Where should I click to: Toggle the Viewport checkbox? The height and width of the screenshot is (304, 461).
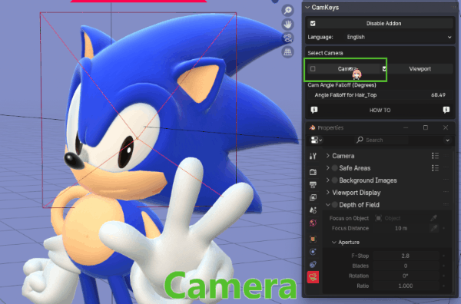click(384, 69)
